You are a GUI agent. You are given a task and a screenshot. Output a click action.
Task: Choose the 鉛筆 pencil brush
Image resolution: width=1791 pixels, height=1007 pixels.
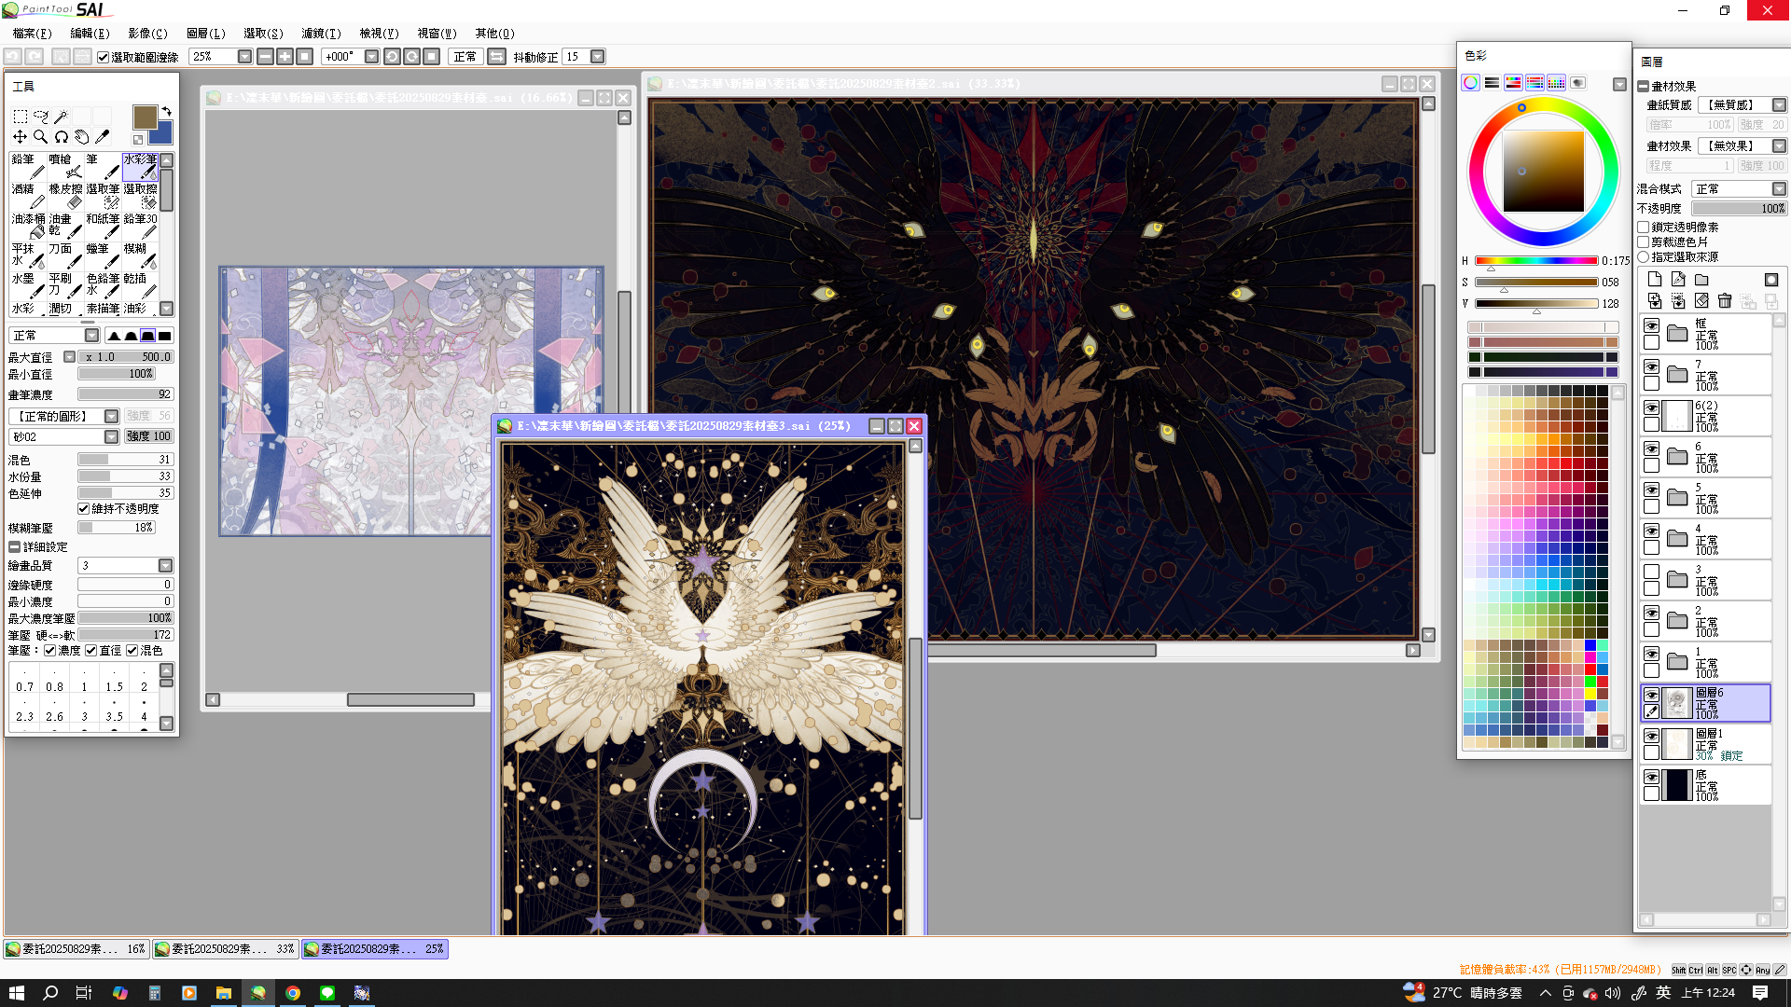point(28,166)
